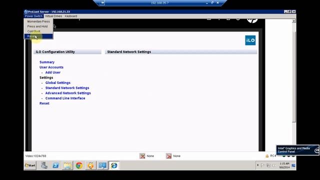The width and height of the screenshot is (320, 180).
Task: Open the Keyboard menu
Action: coord(71,16)
